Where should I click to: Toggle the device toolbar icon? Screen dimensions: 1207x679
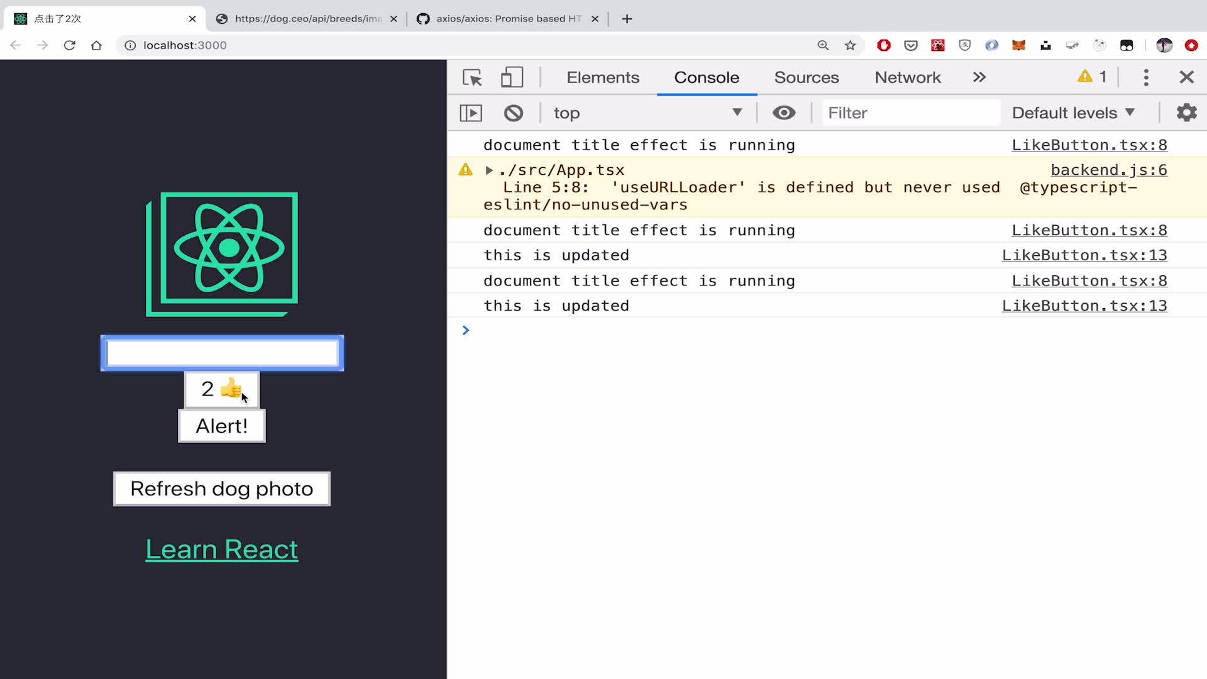pos(512,77)
